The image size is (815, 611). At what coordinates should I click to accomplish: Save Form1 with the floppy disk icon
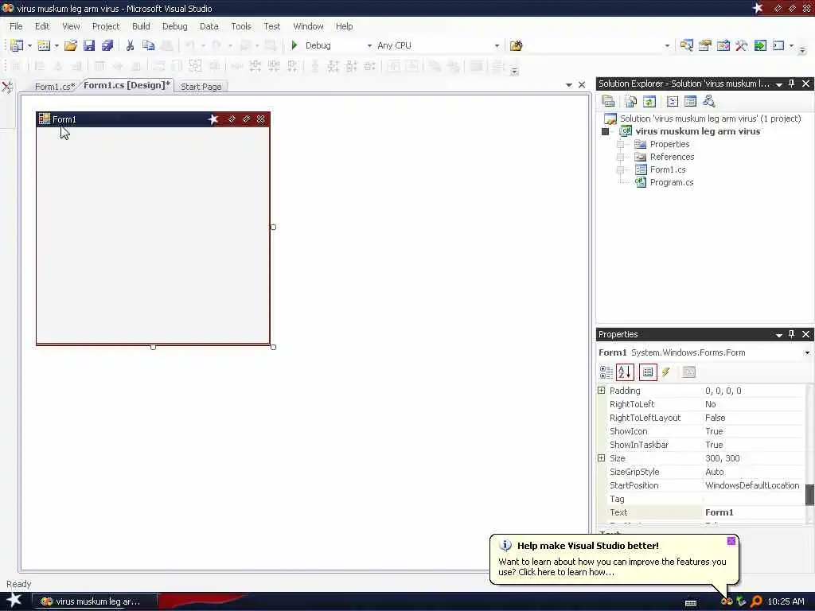pos(89,45)
